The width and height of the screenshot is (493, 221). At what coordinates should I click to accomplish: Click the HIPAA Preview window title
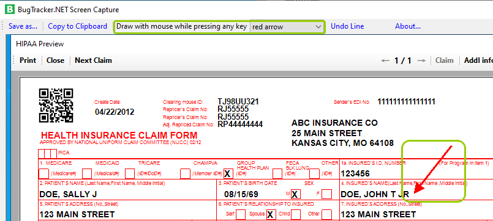[x=40, y=44]
